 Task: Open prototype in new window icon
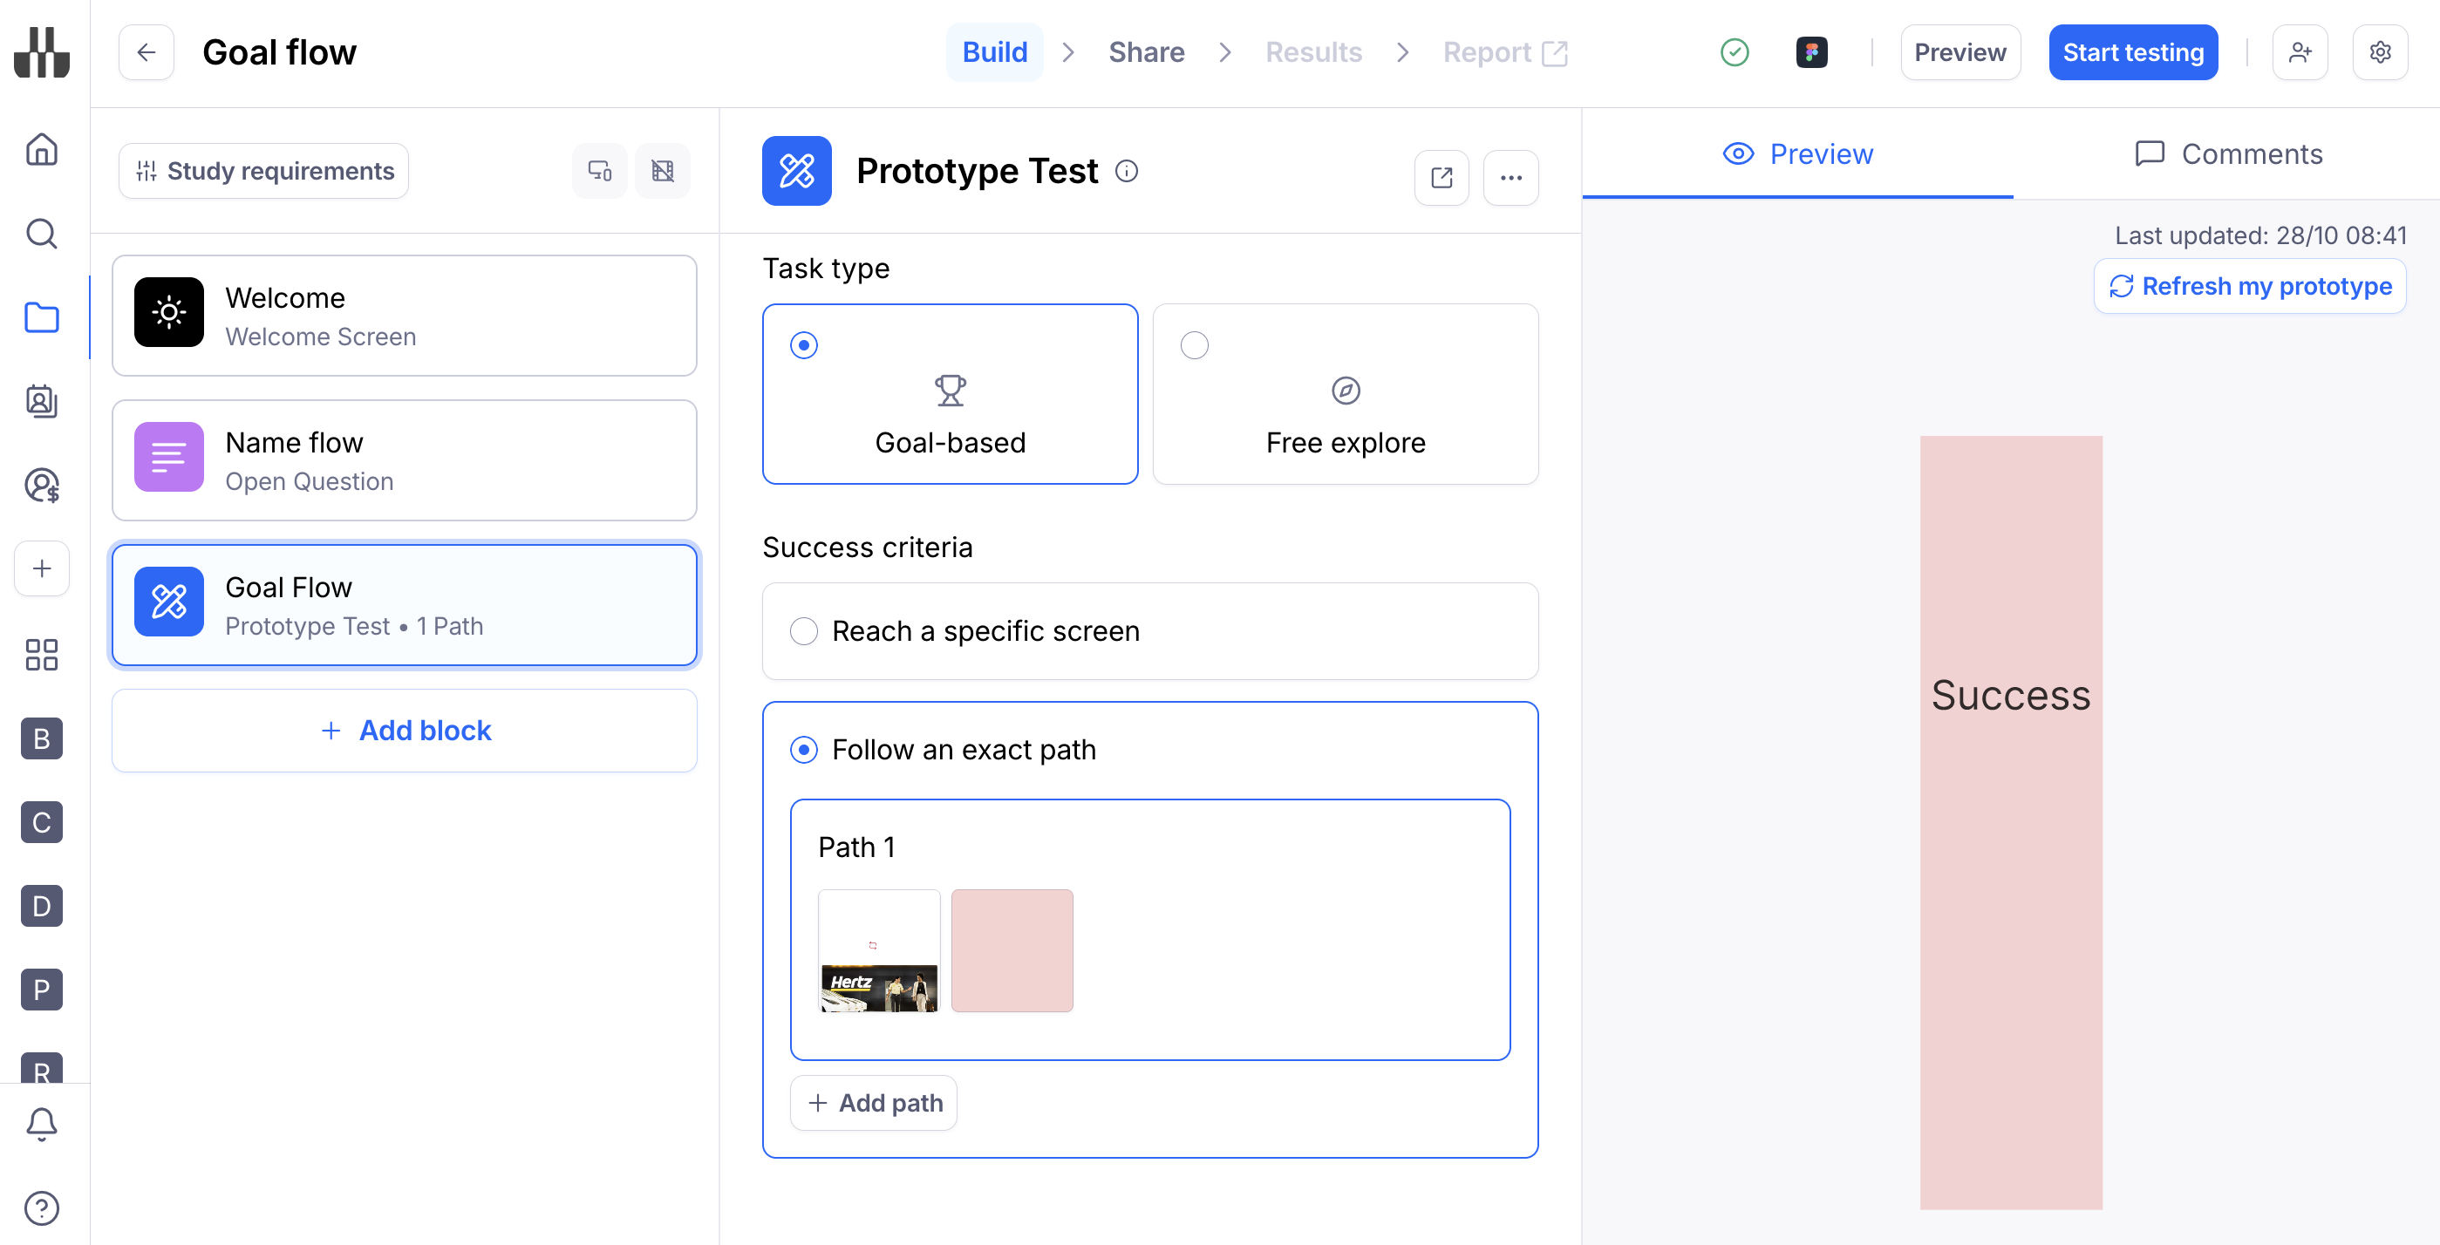pyautogui.click(x=1441, y=177)
